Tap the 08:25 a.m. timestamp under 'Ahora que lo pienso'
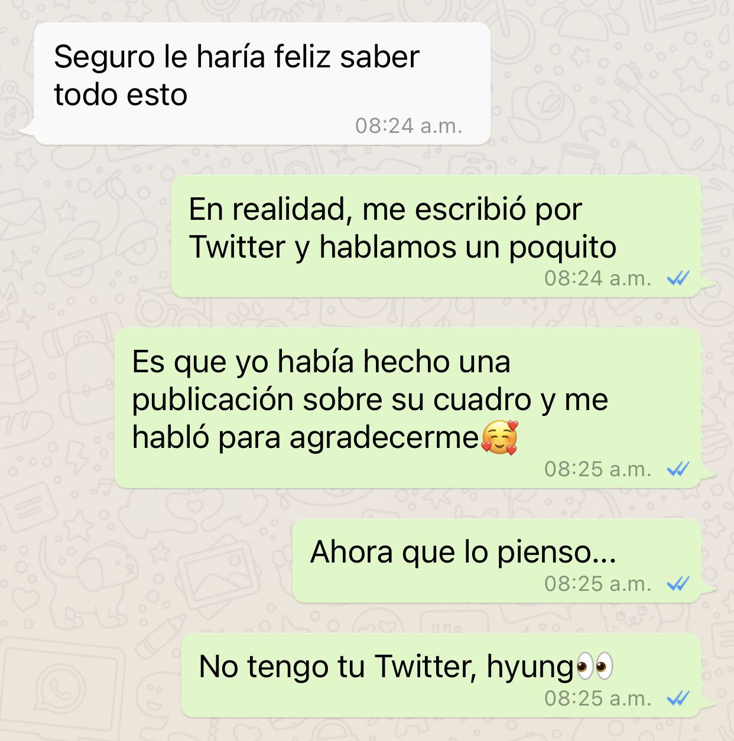This screenshot has height=741, width=734. click(x=597, y=584)
